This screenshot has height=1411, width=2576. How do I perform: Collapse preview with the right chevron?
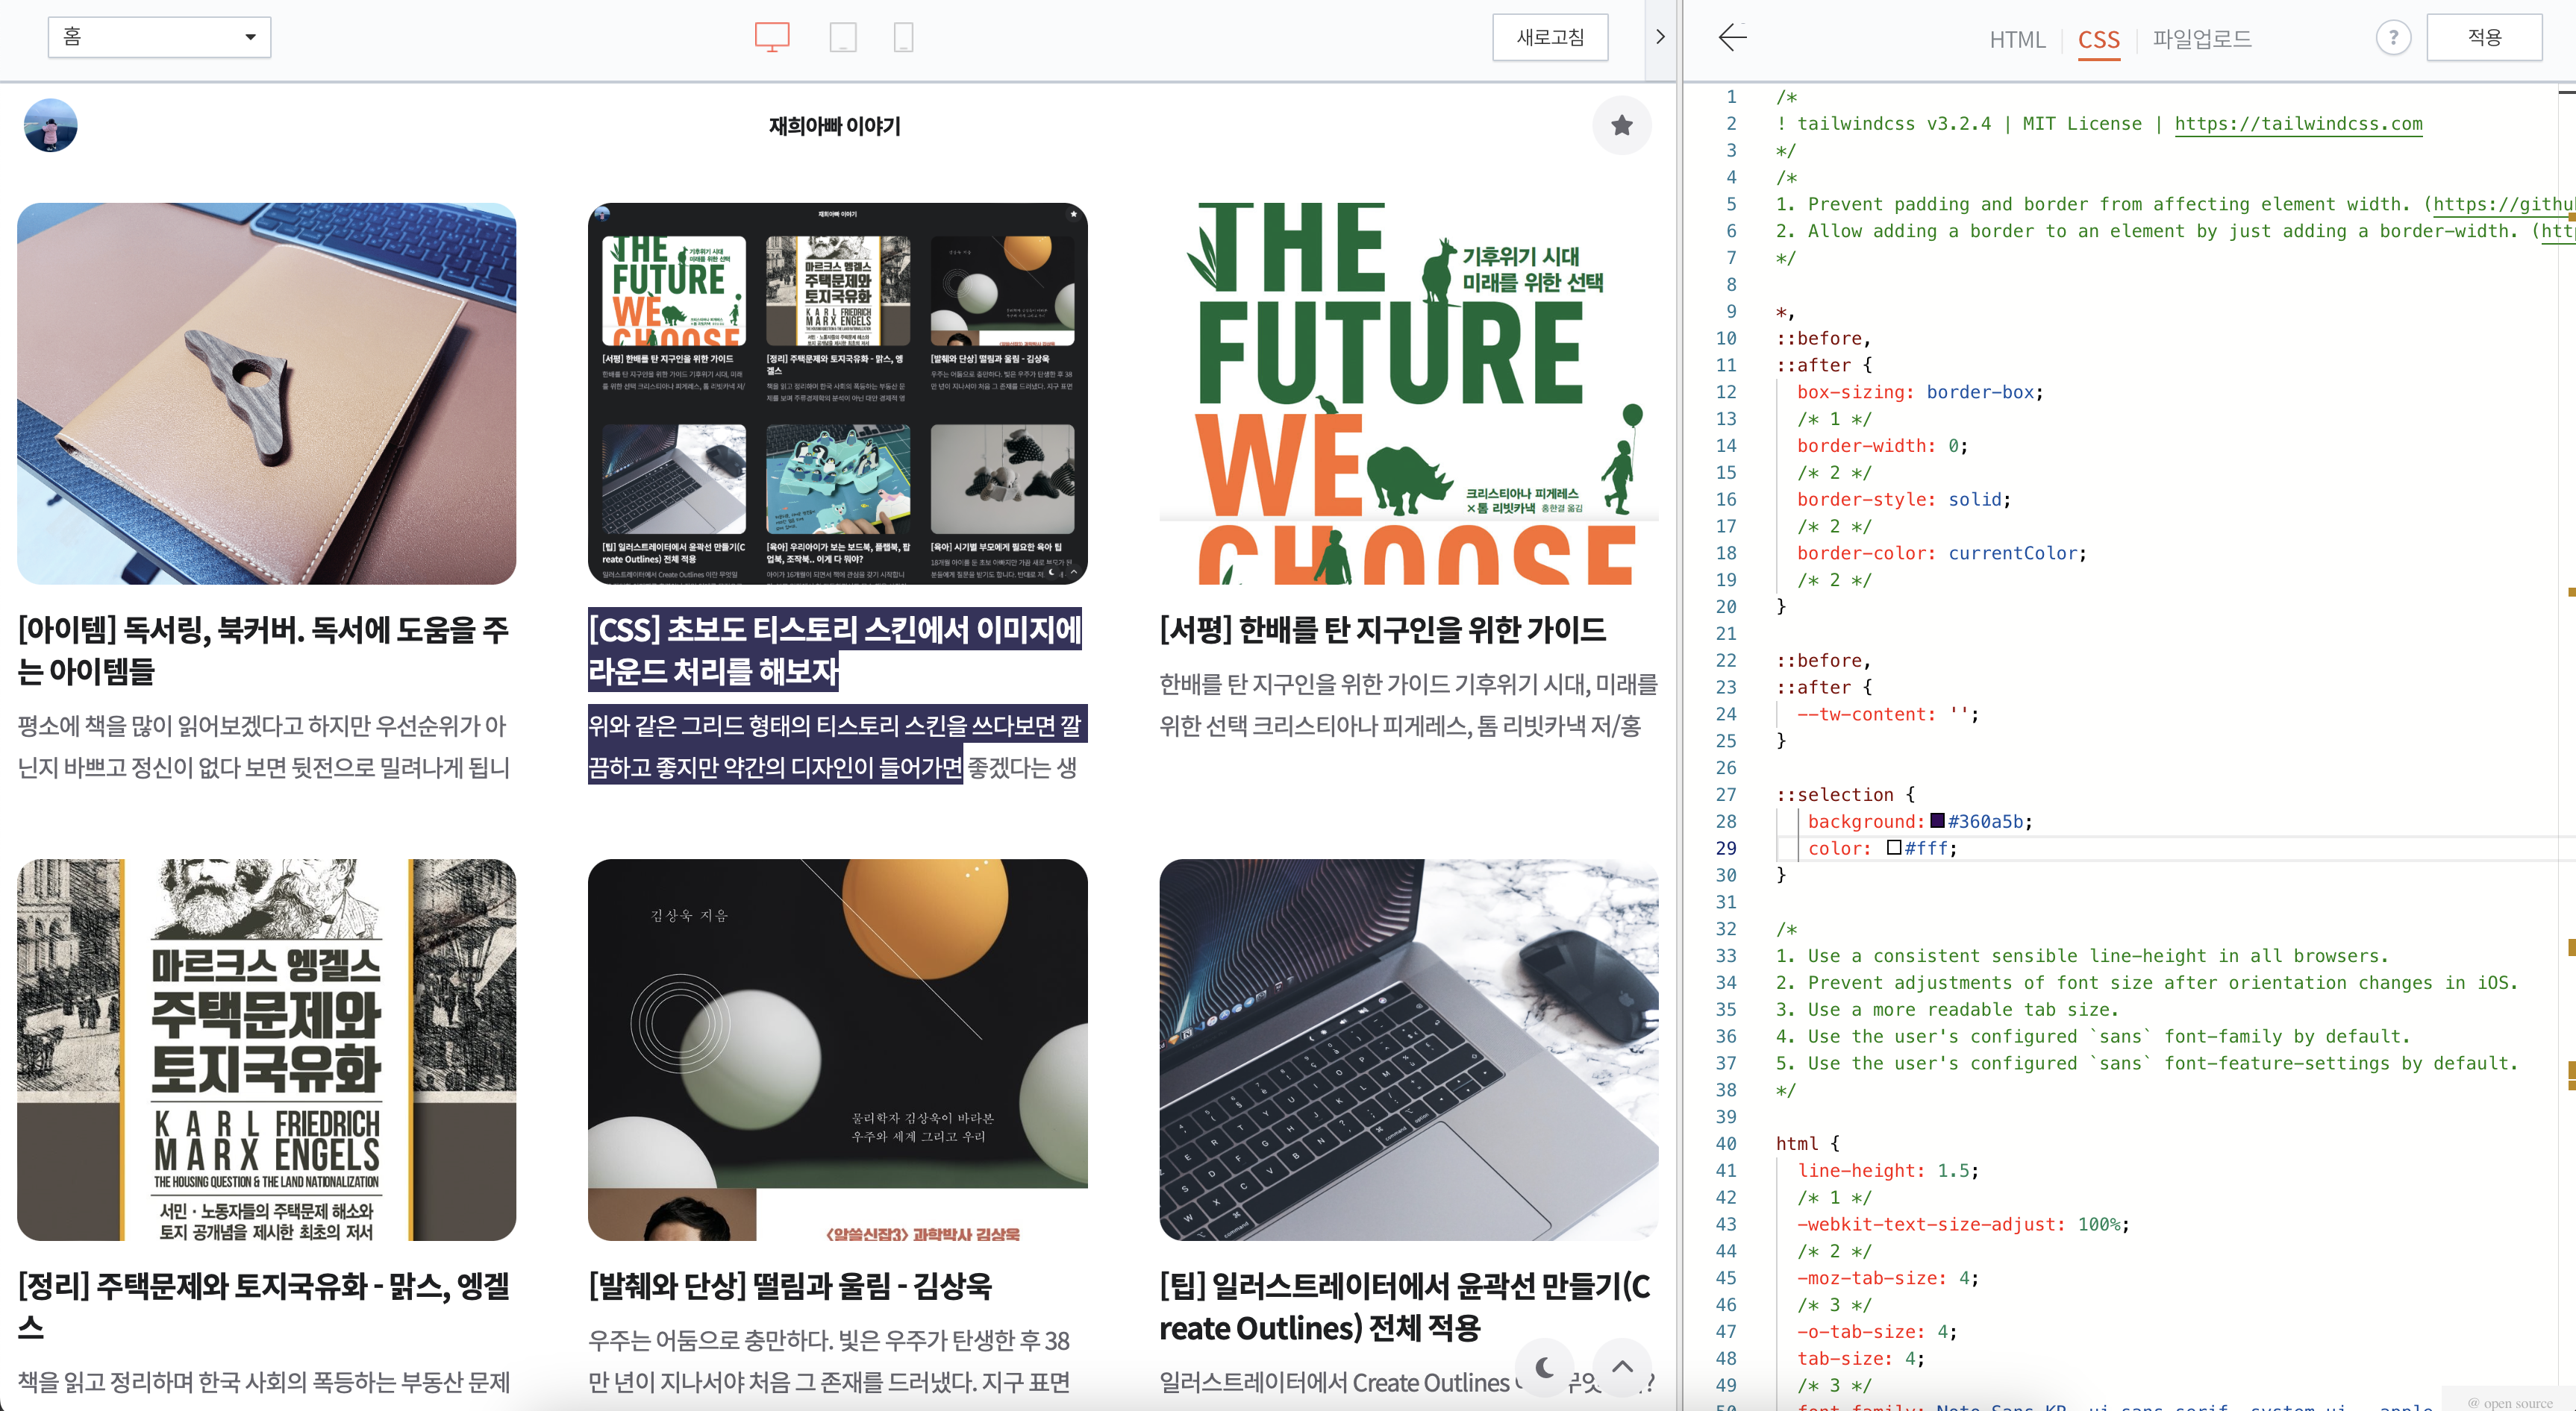pyautogui.click(x=1660, y=38)
